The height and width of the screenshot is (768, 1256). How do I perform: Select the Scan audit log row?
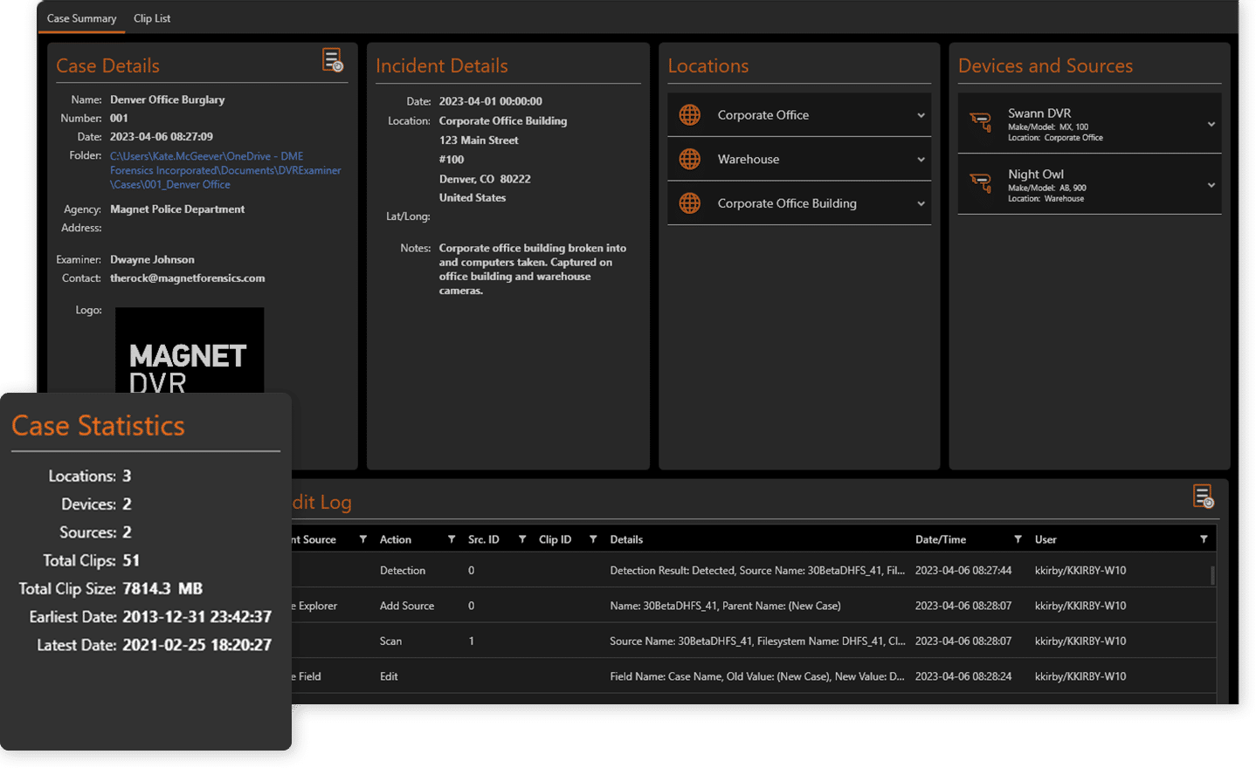pos(753,641)
